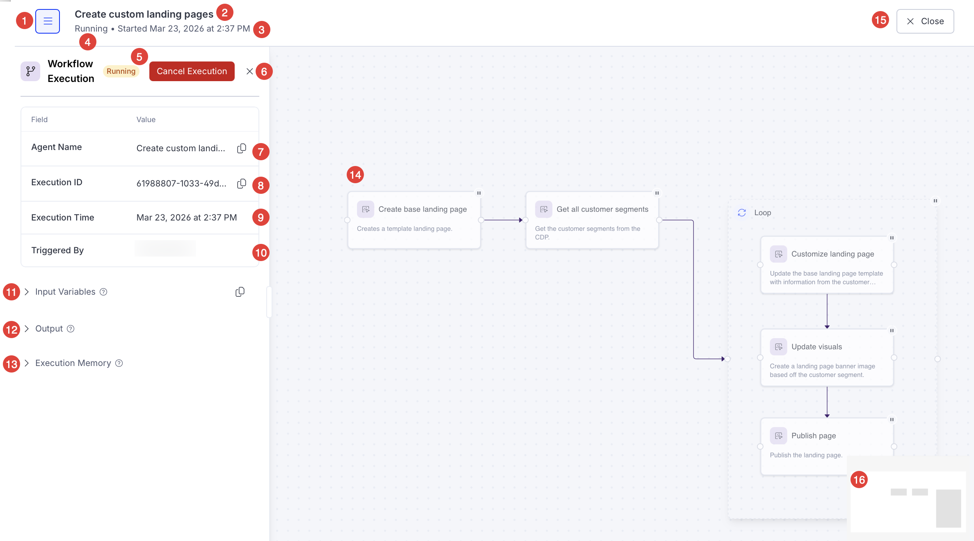
Task: Click the Workflow Execution branch icon
Action: point(30,71)
